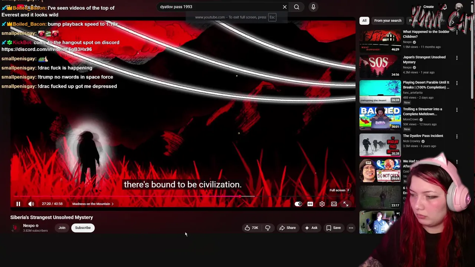The height and width of the screenshot is (267, 475).
Task: Click the MoreCrown channel name
Action: click(411, 119)
